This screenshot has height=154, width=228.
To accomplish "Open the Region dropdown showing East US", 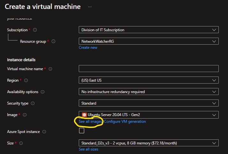I will (x=149, y=80).
